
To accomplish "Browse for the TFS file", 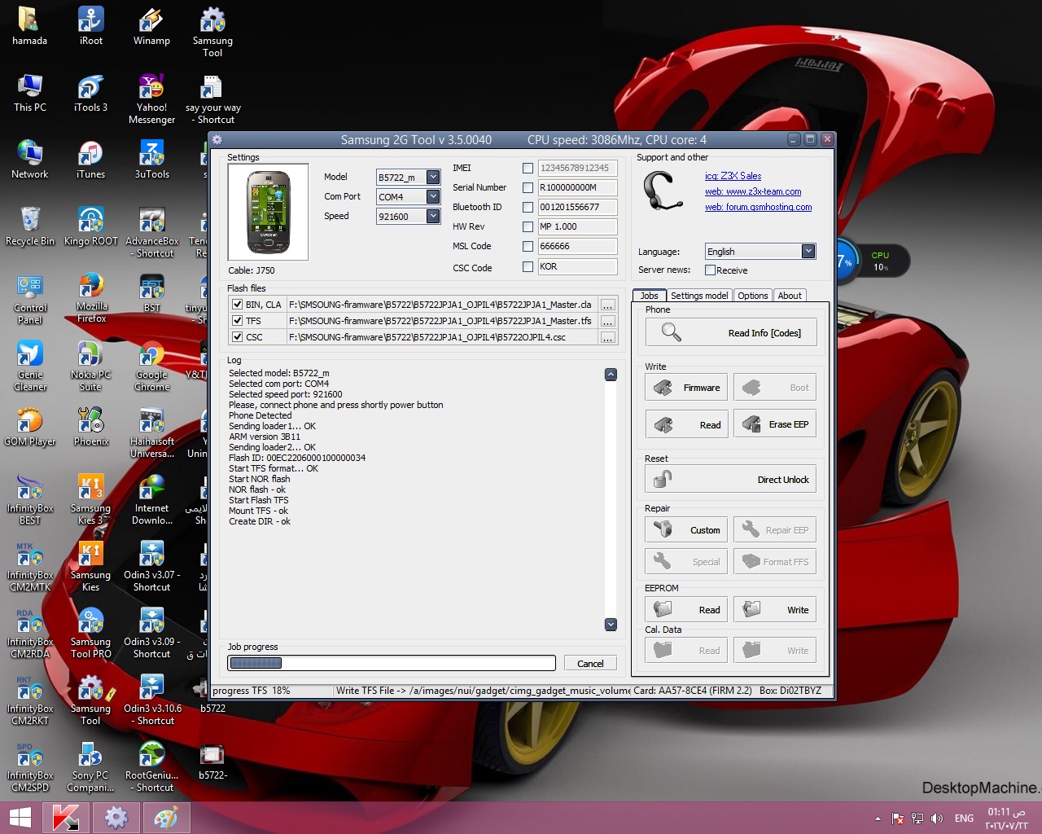I will (607, 321).
